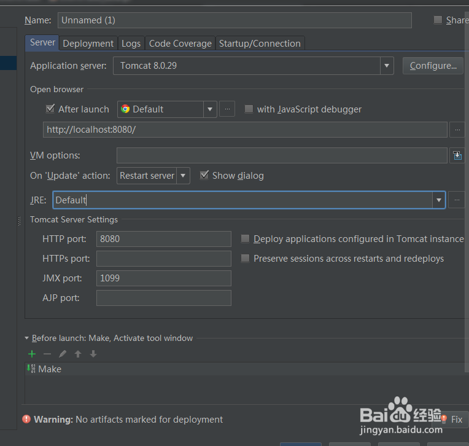
Task: Browse for JRE with ellipsis button
Action: (x=457, y=200)
